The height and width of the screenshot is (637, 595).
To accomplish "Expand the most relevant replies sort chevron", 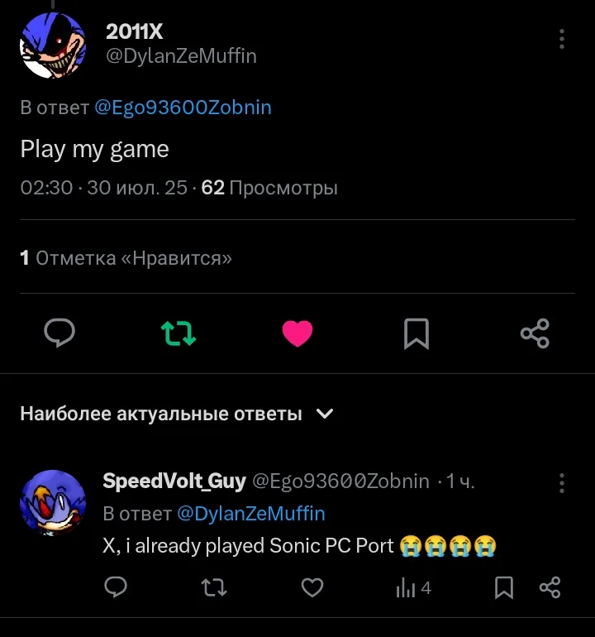I will pos(326,413).
